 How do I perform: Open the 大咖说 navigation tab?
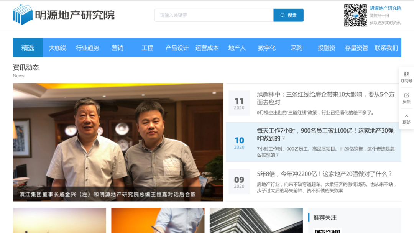click(x=58, y=48)
